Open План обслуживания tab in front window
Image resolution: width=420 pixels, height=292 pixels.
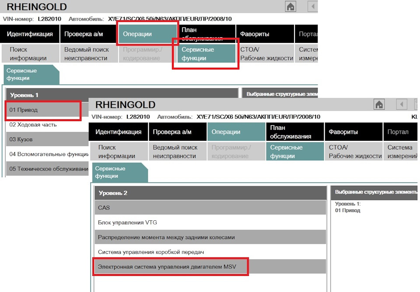click(294, 132)
